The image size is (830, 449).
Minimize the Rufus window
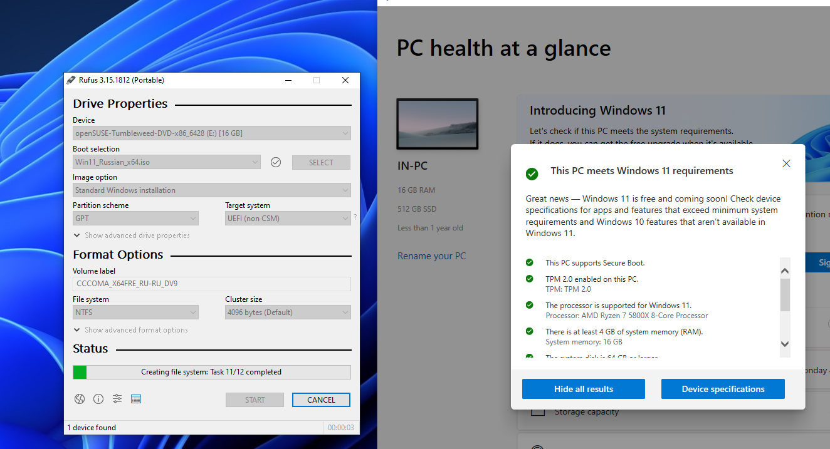click(288, 80)
